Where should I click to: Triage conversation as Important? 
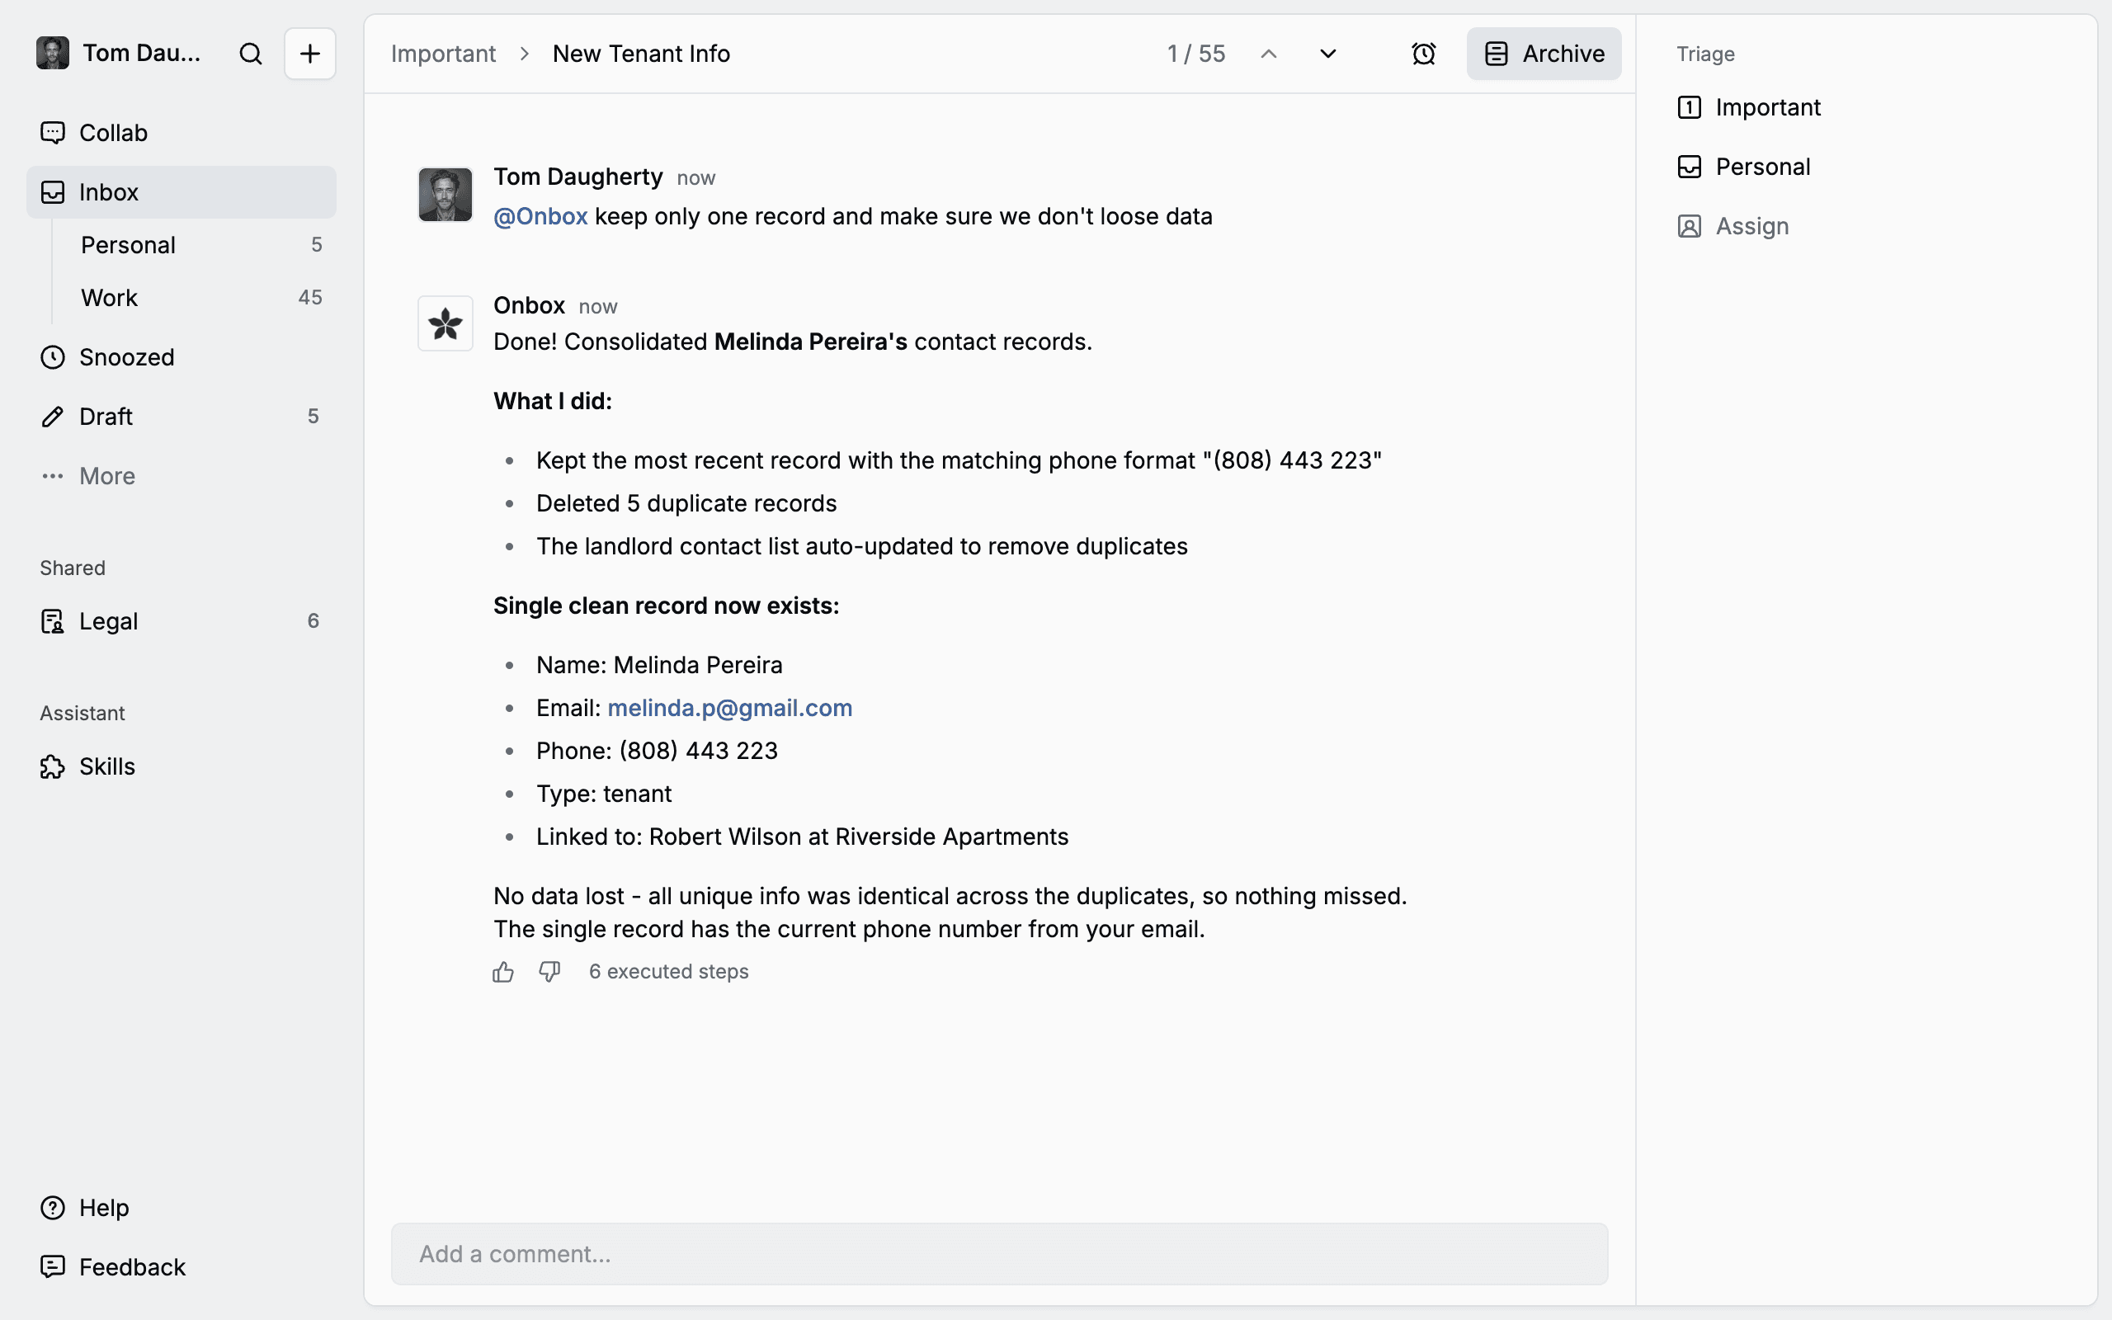[1767, 107]
